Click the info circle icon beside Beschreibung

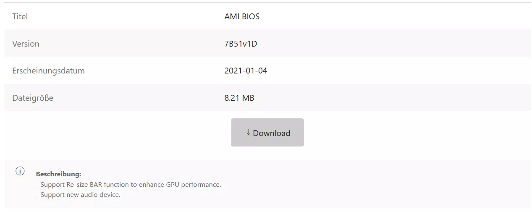pos(20,171)
